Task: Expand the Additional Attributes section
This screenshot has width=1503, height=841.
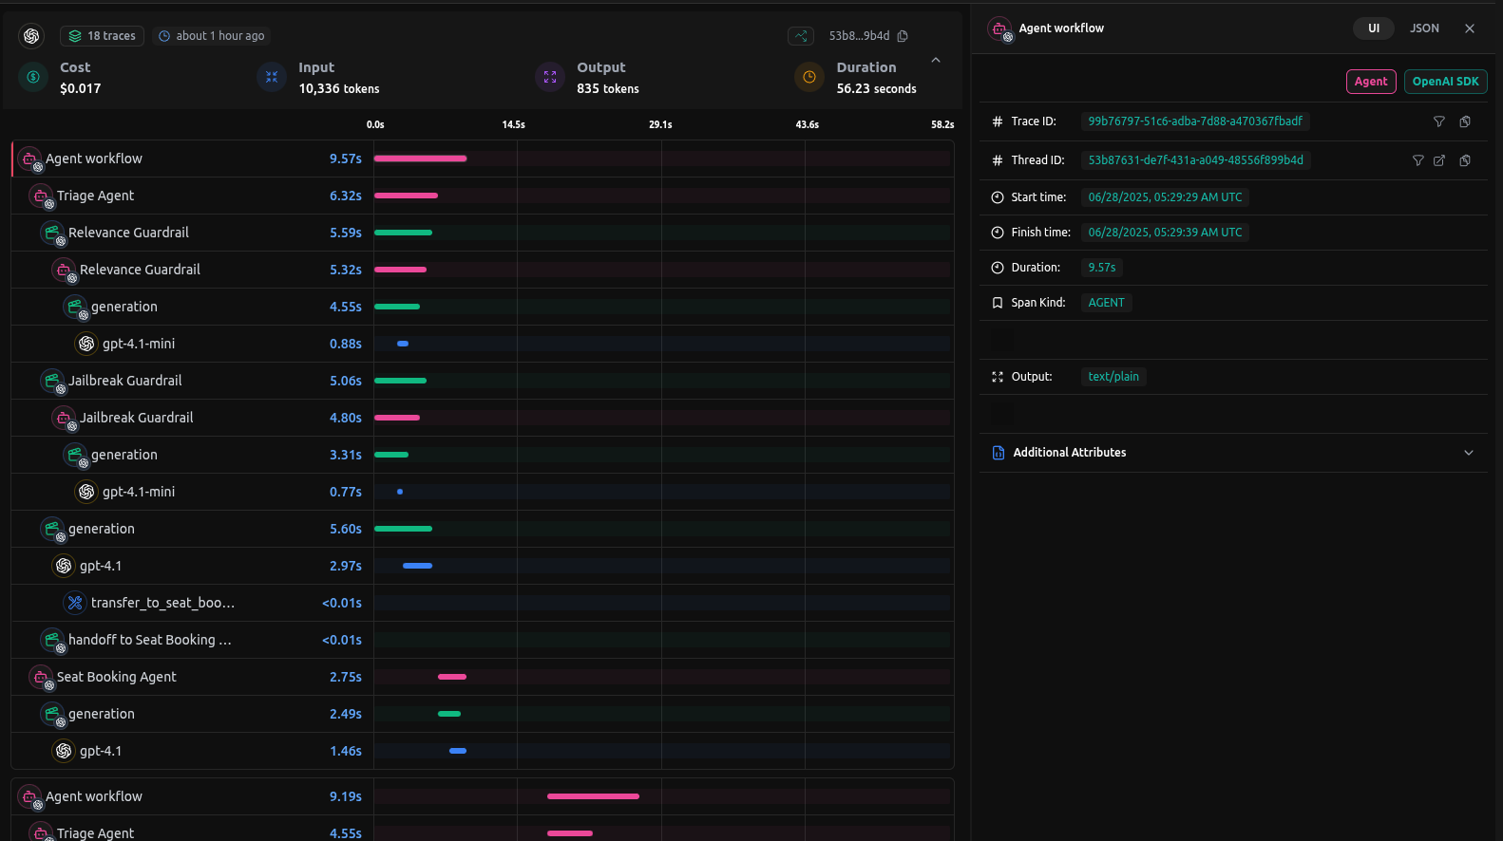Action: click(x=1468, y=453)
